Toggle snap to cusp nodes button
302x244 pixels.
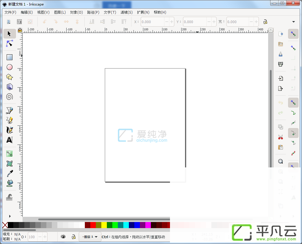293,133
